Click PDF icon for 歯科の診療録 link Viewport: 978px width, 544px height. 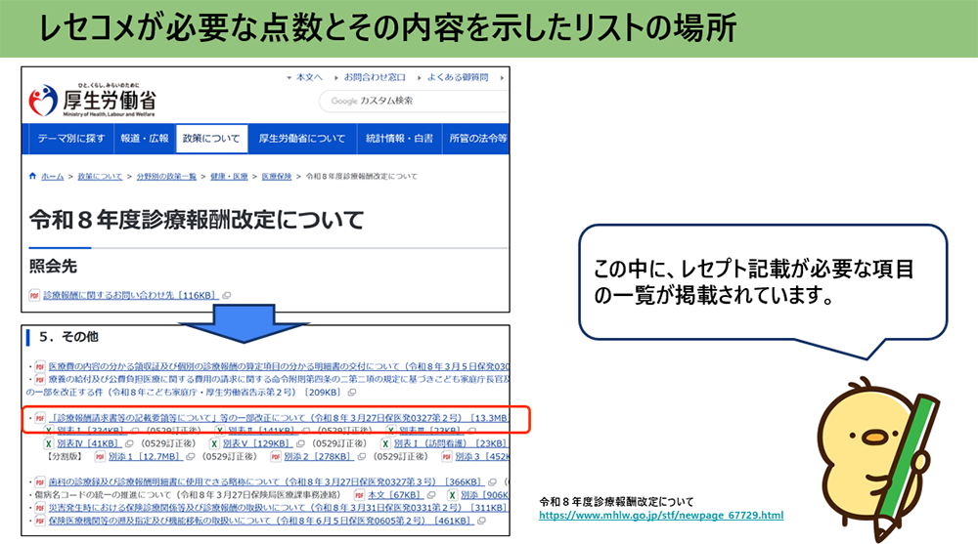40,481
